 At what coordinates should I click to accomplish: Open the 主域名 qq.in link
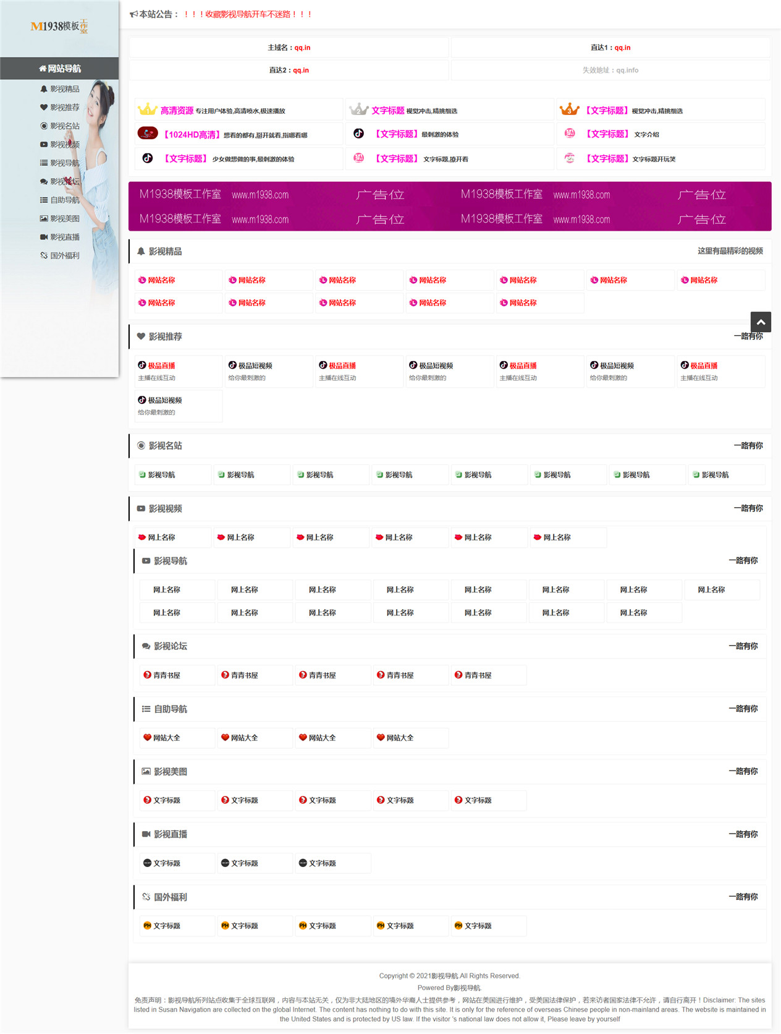click(x=289, y=48)
